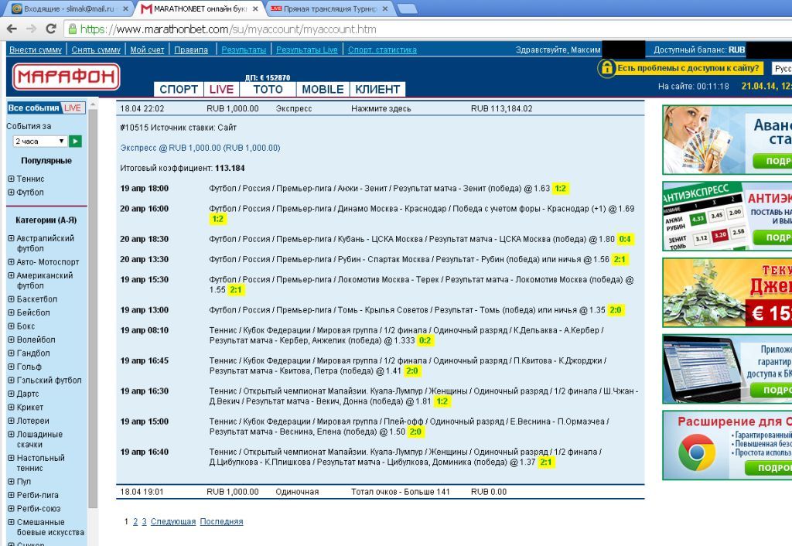Expand the Футбол category
792x546 pixels.
tap(11, 193)
